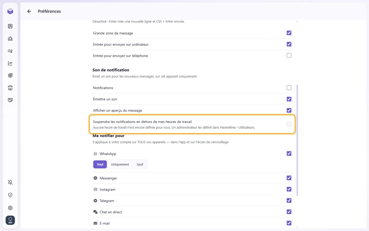369x231 pixels.
Task: Click the vertical scrollbar of preferences
Action: [297, 140]
